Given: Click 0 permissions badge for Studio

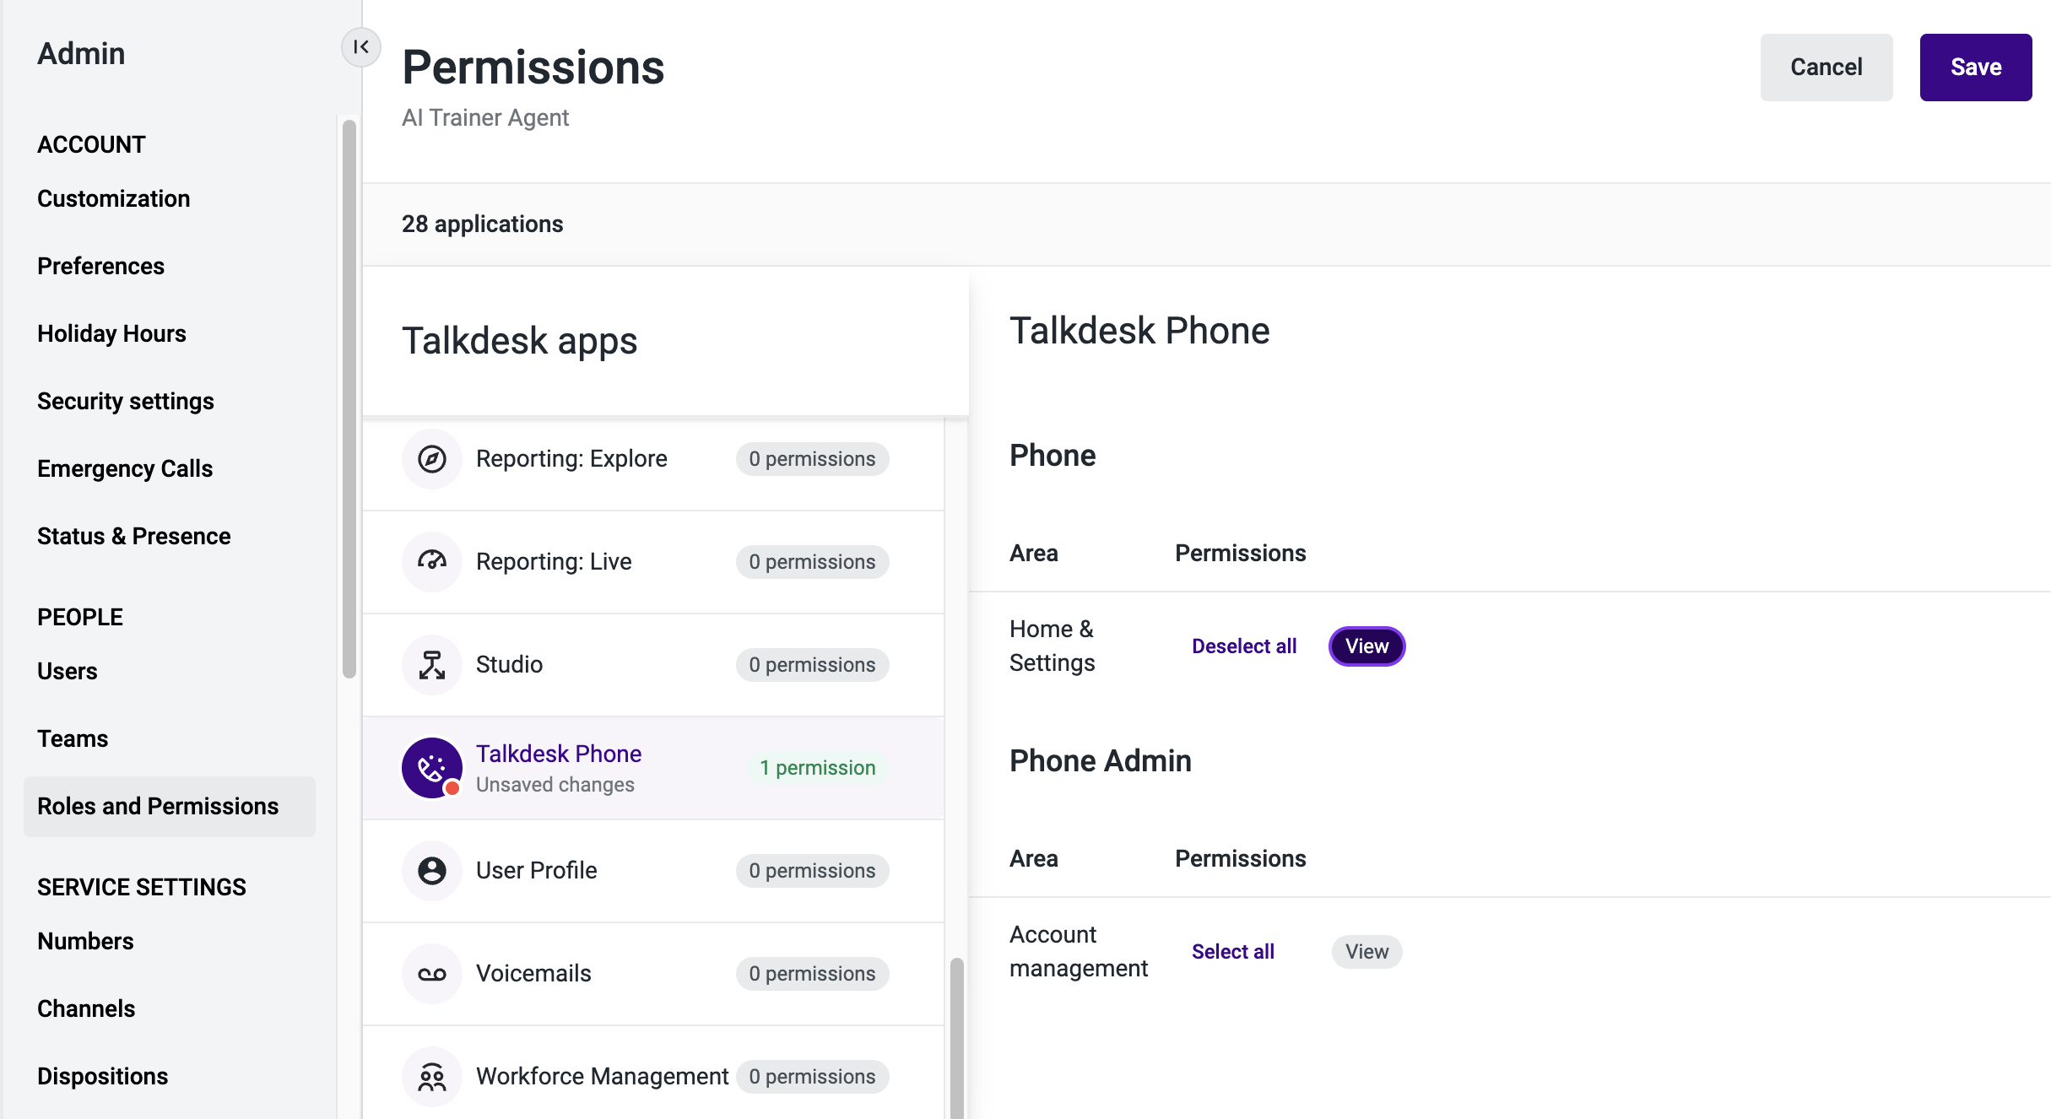Looking at the screenshot, I should coord(812,665).
